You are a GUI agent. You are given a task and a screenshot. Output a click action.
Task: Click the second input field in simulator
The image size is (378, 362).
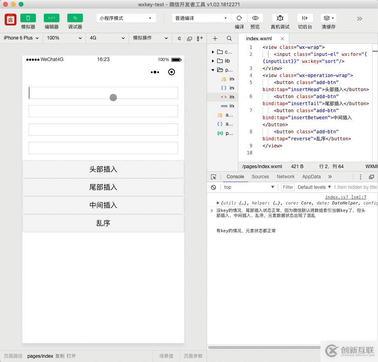[x=103, y=111]
